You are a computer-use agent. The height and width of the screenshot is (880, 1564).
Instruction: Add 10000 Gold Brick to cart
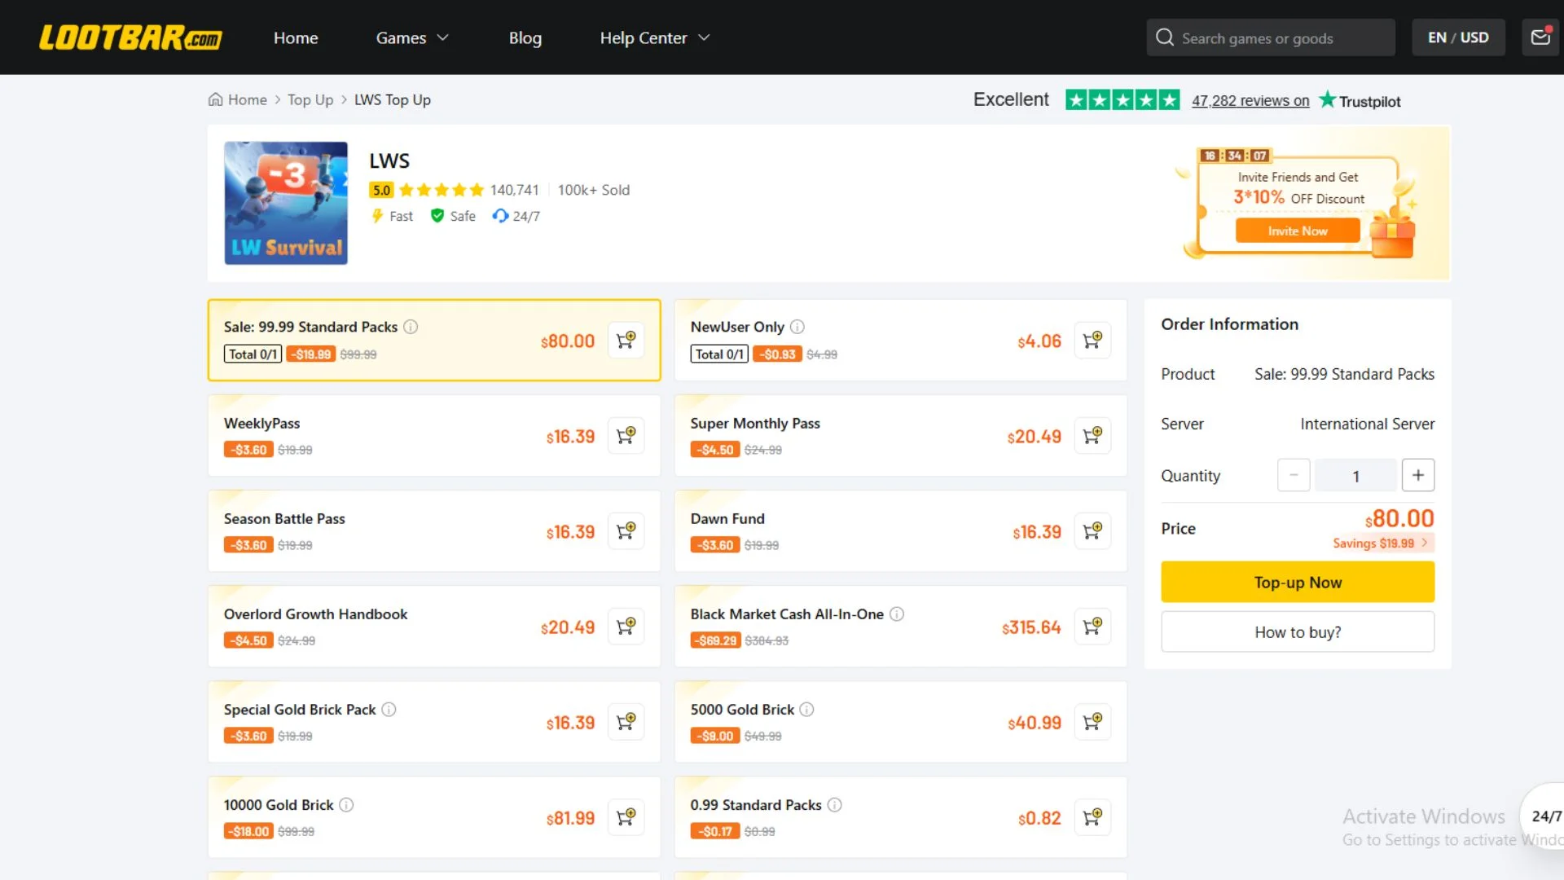[x=626, y=817]
